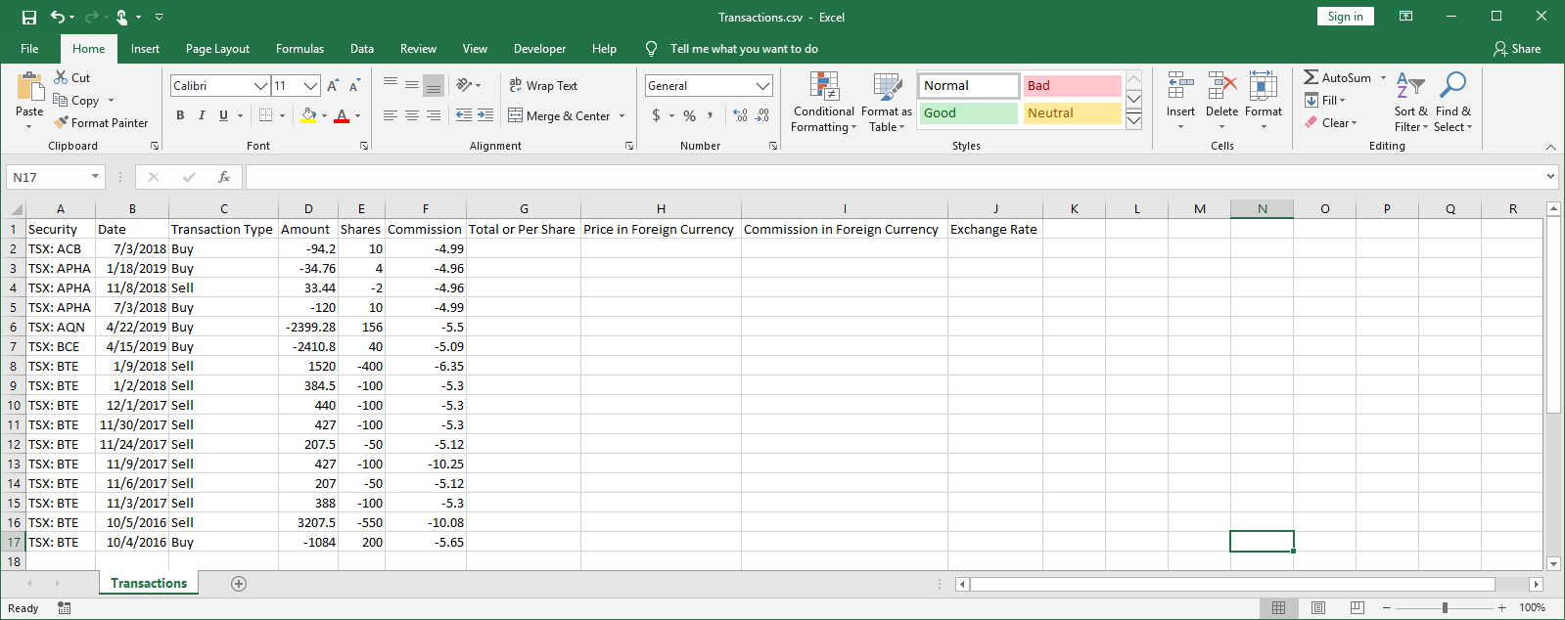This screenshot has height=620, width=1565.
Task: Insert a function with the fx icon
Action: [224, 177]
